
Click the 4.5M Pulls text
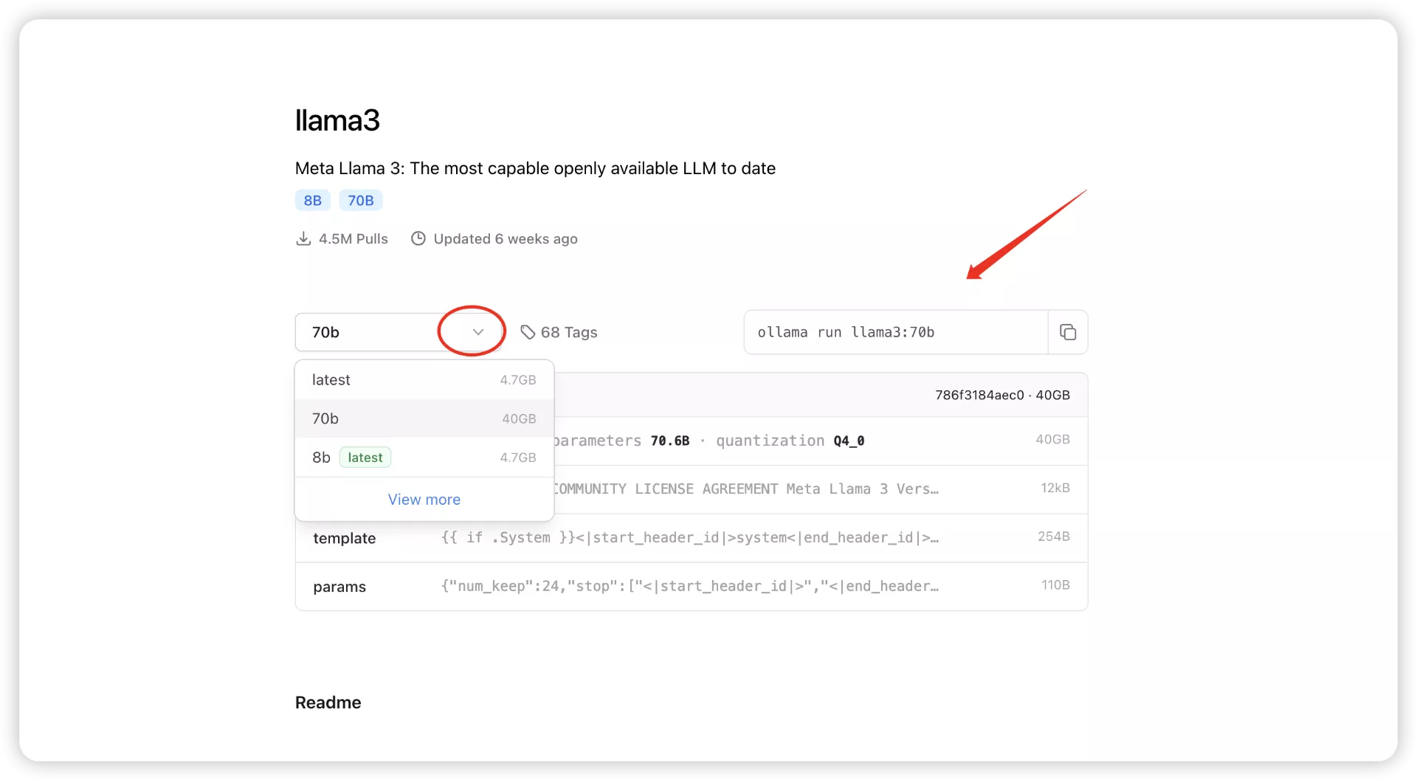click(x=353, y=238)
